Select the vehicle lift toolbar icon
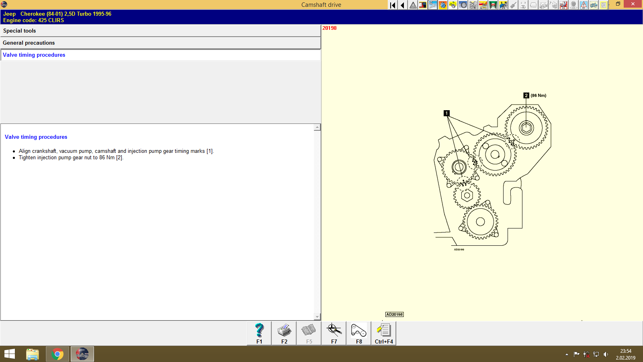 click(x=493, y=5)
